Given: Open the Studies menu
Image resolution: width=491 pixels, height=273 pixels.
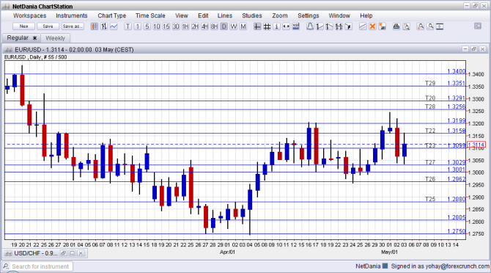Looking at the screenshot, I should [x=252, y=15].
